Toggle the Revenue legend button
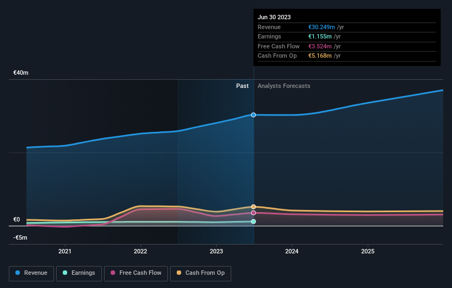 pos(31,273)
